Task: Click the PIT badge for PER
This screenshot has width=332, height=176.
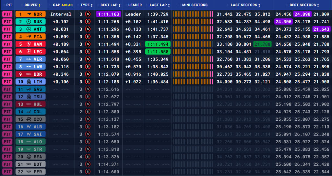Action: coord(7,171)
